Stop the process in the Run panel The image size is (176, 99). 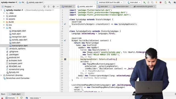[2, 98]
